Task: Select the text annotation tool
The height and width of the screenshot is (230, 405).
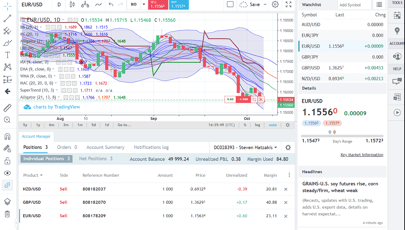Action: (7, 55)
